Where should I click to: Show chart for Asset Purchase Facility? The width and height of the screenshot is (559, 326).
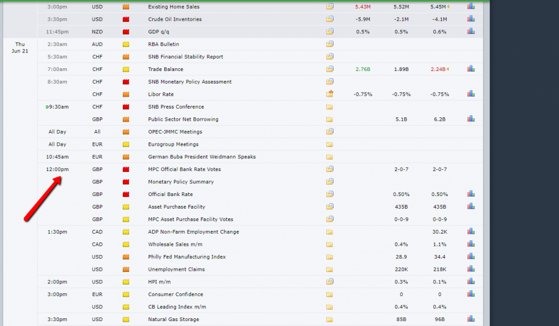(x=471, y=206)
